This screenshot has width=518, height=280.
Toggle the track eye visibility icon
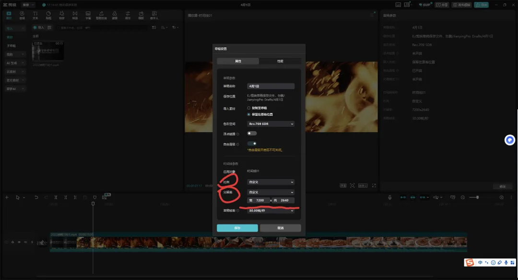point(19,242)
